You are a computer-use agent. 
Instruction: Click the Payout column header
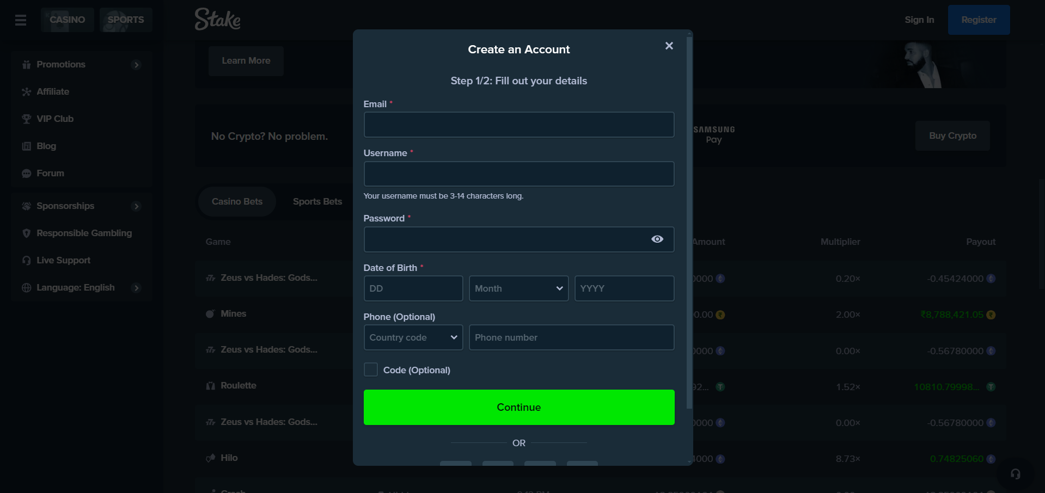(981, 242)
